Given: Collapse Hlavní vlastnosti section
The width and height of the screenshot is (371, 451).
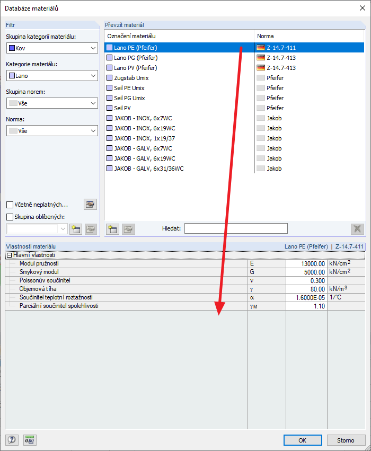Looking at the screenshot, I should (9, 255).
